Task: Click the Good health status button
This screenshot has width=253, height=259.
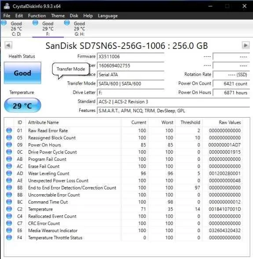Action: coord(22,73)
